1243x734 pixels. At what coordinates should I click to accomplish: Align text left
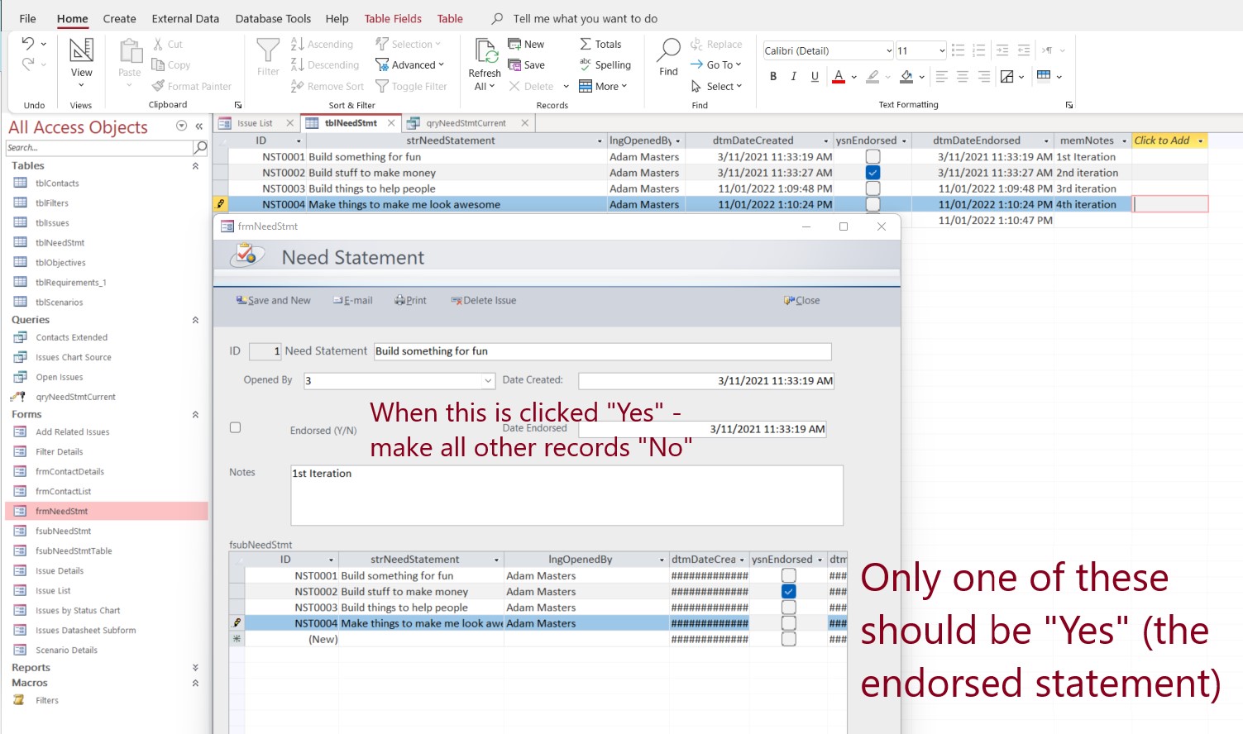pos(942,76)
